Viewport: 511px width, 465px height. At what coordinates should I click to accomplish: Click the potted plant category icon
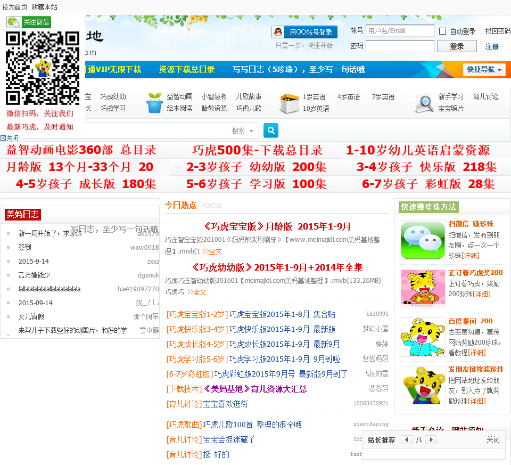click(x=154, y=102)
